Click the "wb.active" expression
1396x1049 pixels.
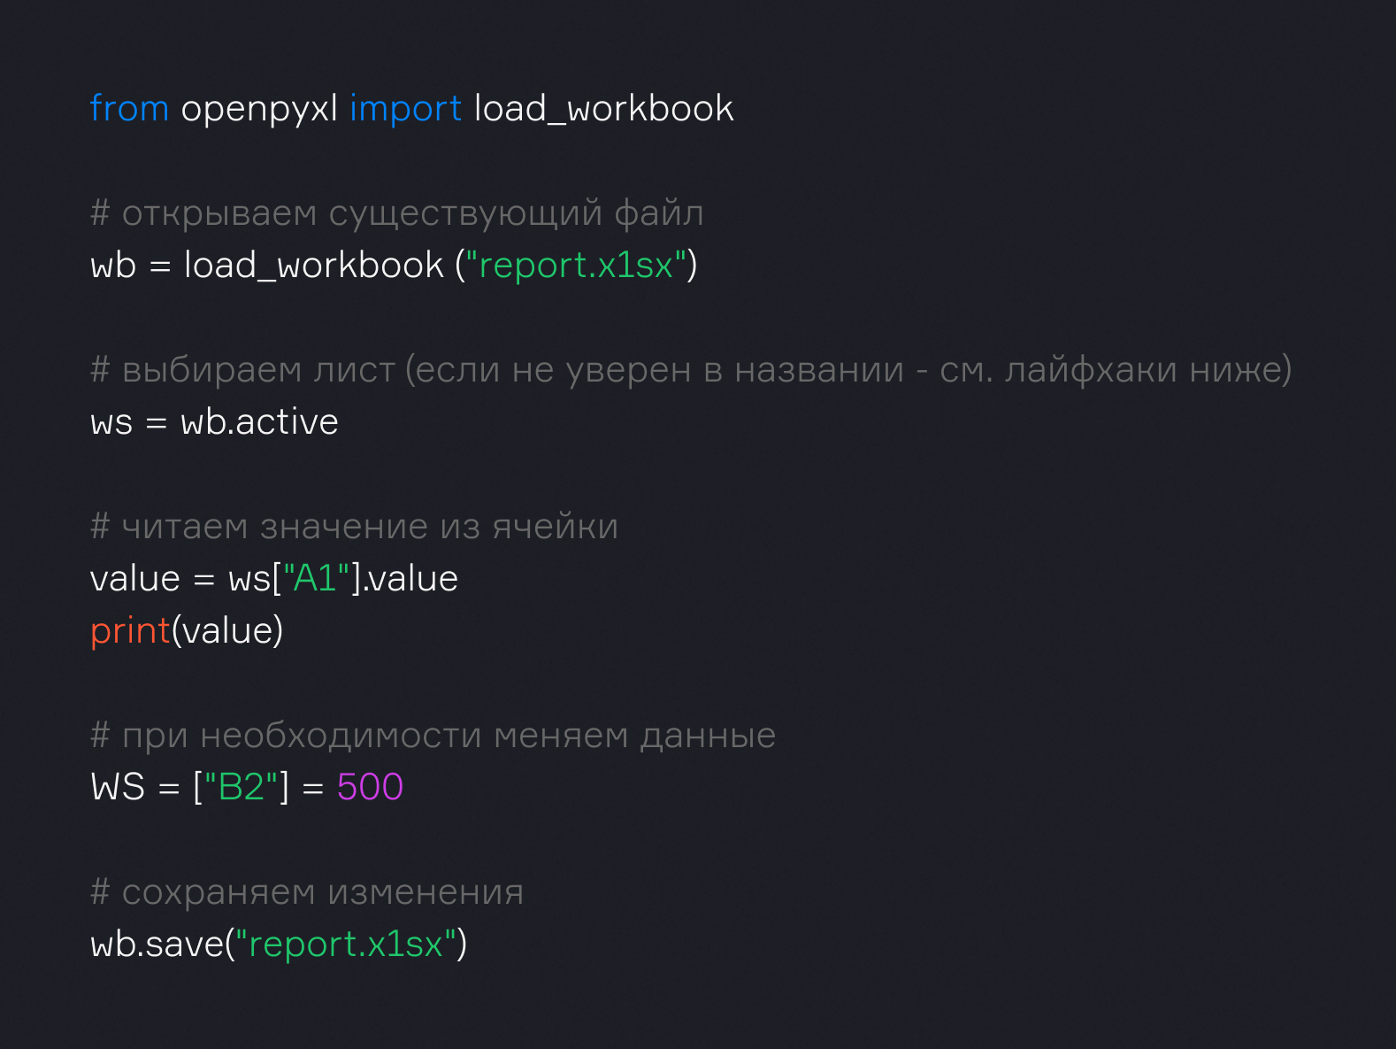[x=259, y=422]
